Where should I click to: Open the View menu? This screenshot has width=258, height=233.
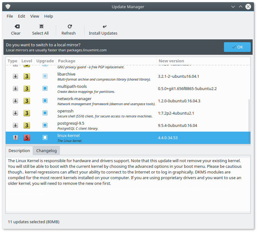click(35, 16)
